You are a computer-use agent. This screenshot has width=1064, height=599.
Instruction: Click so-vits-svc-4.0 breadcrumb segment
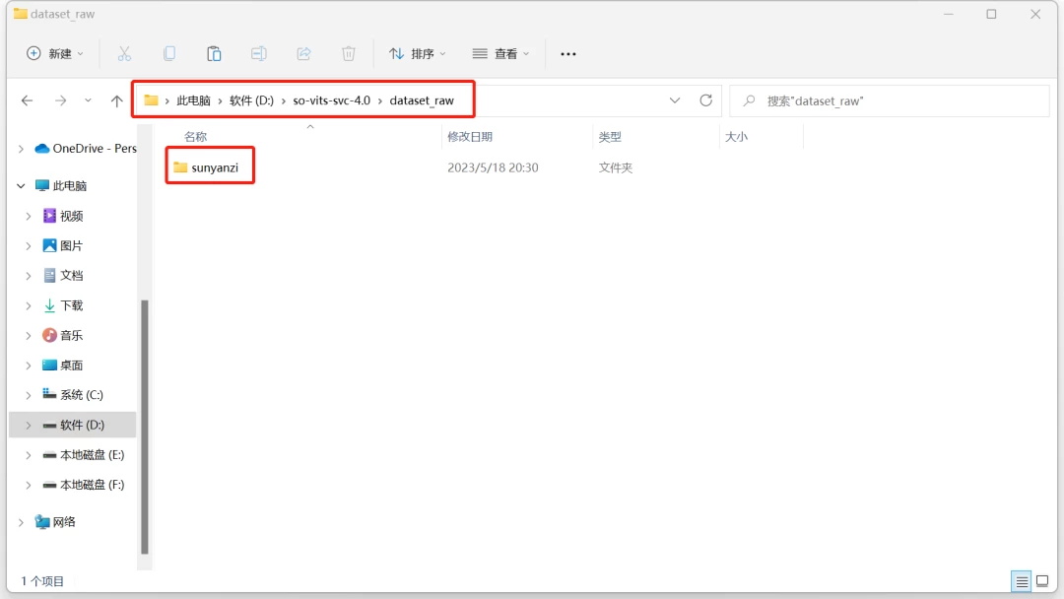click(x=332, y=100)
